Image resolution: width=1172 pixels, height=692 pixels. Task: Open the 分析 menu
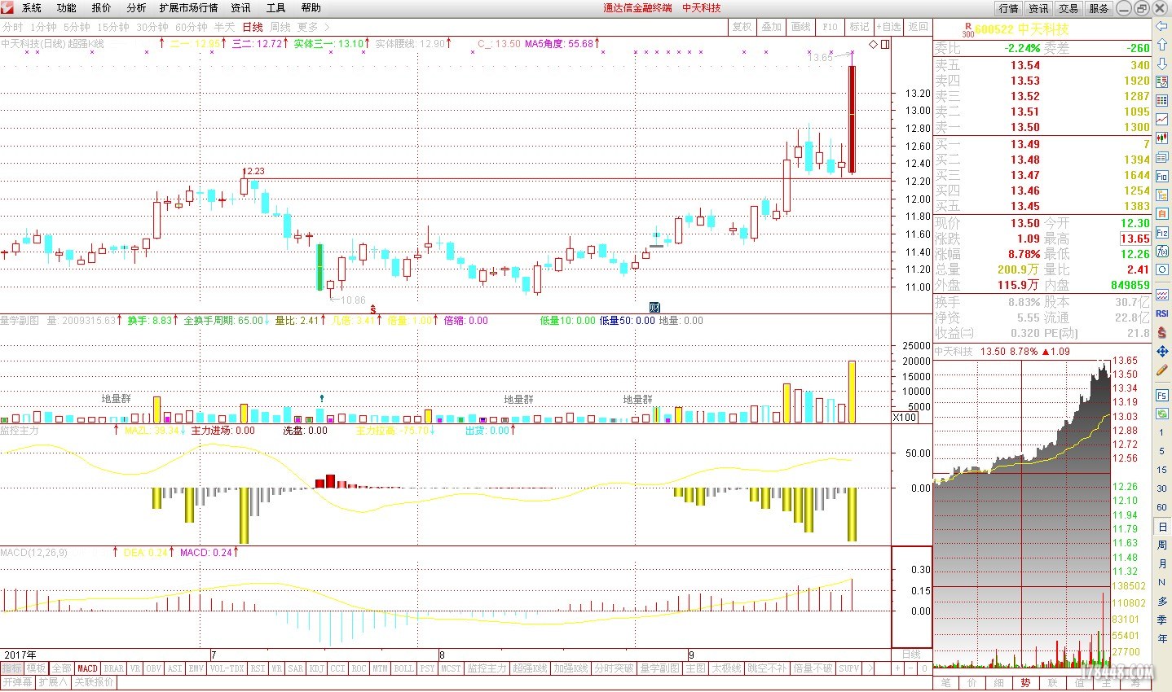pos(136,7)
